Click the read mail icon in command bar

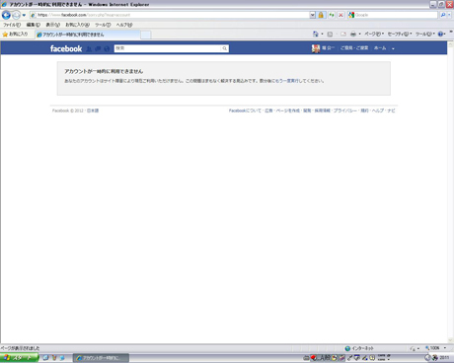point(343,34)
